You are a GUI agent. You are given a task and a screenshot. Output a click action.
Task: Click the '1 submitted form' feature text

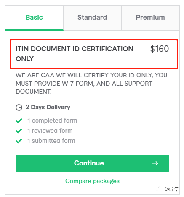(x=51, y=141)
